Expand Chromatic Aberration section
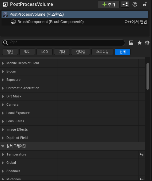The height and width of the screenshot is (181, 152). (x=3, y=88)
